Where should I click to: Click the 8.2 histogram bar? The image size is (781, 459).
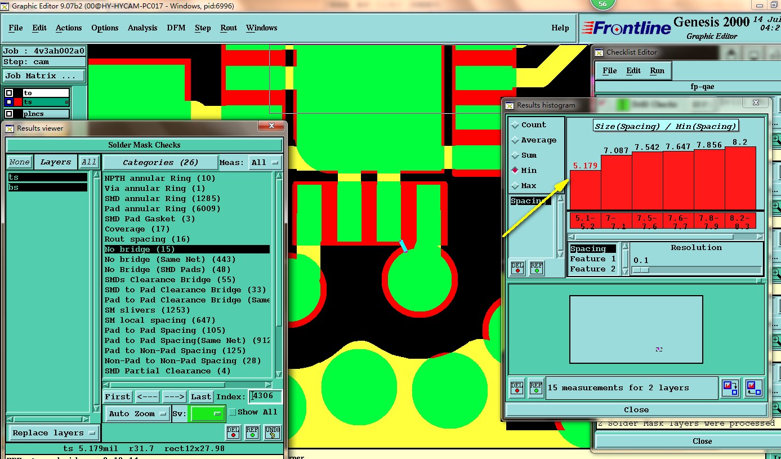(740, 178)
